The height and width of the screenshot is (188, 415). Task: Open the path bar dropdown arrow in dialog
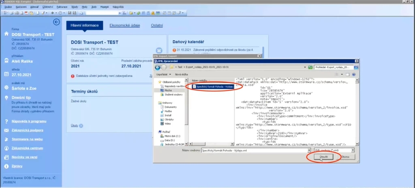(305, 67)
